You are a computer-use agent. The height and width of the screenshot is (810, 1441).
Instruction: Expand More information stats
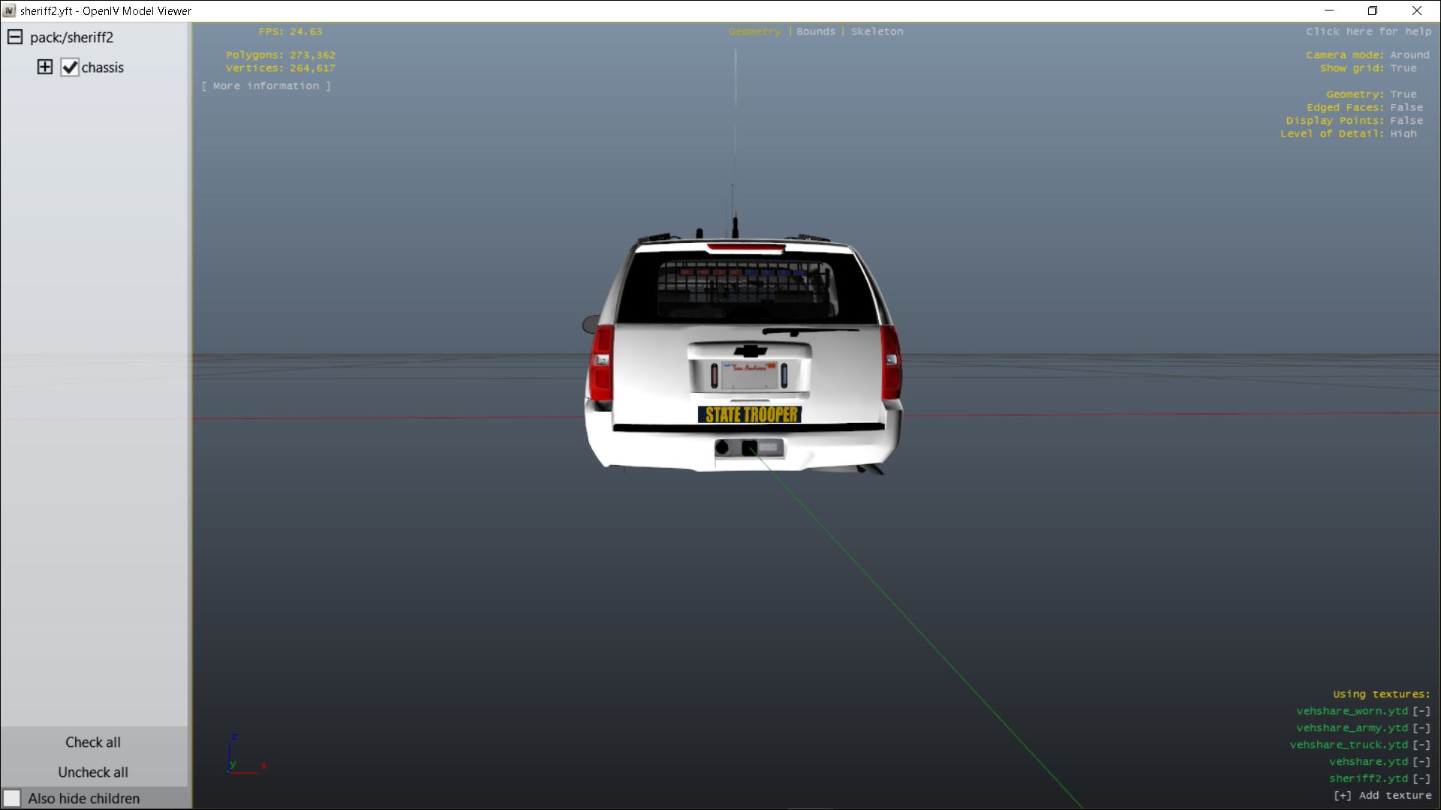pyautogui.click(x=266, y=86)
